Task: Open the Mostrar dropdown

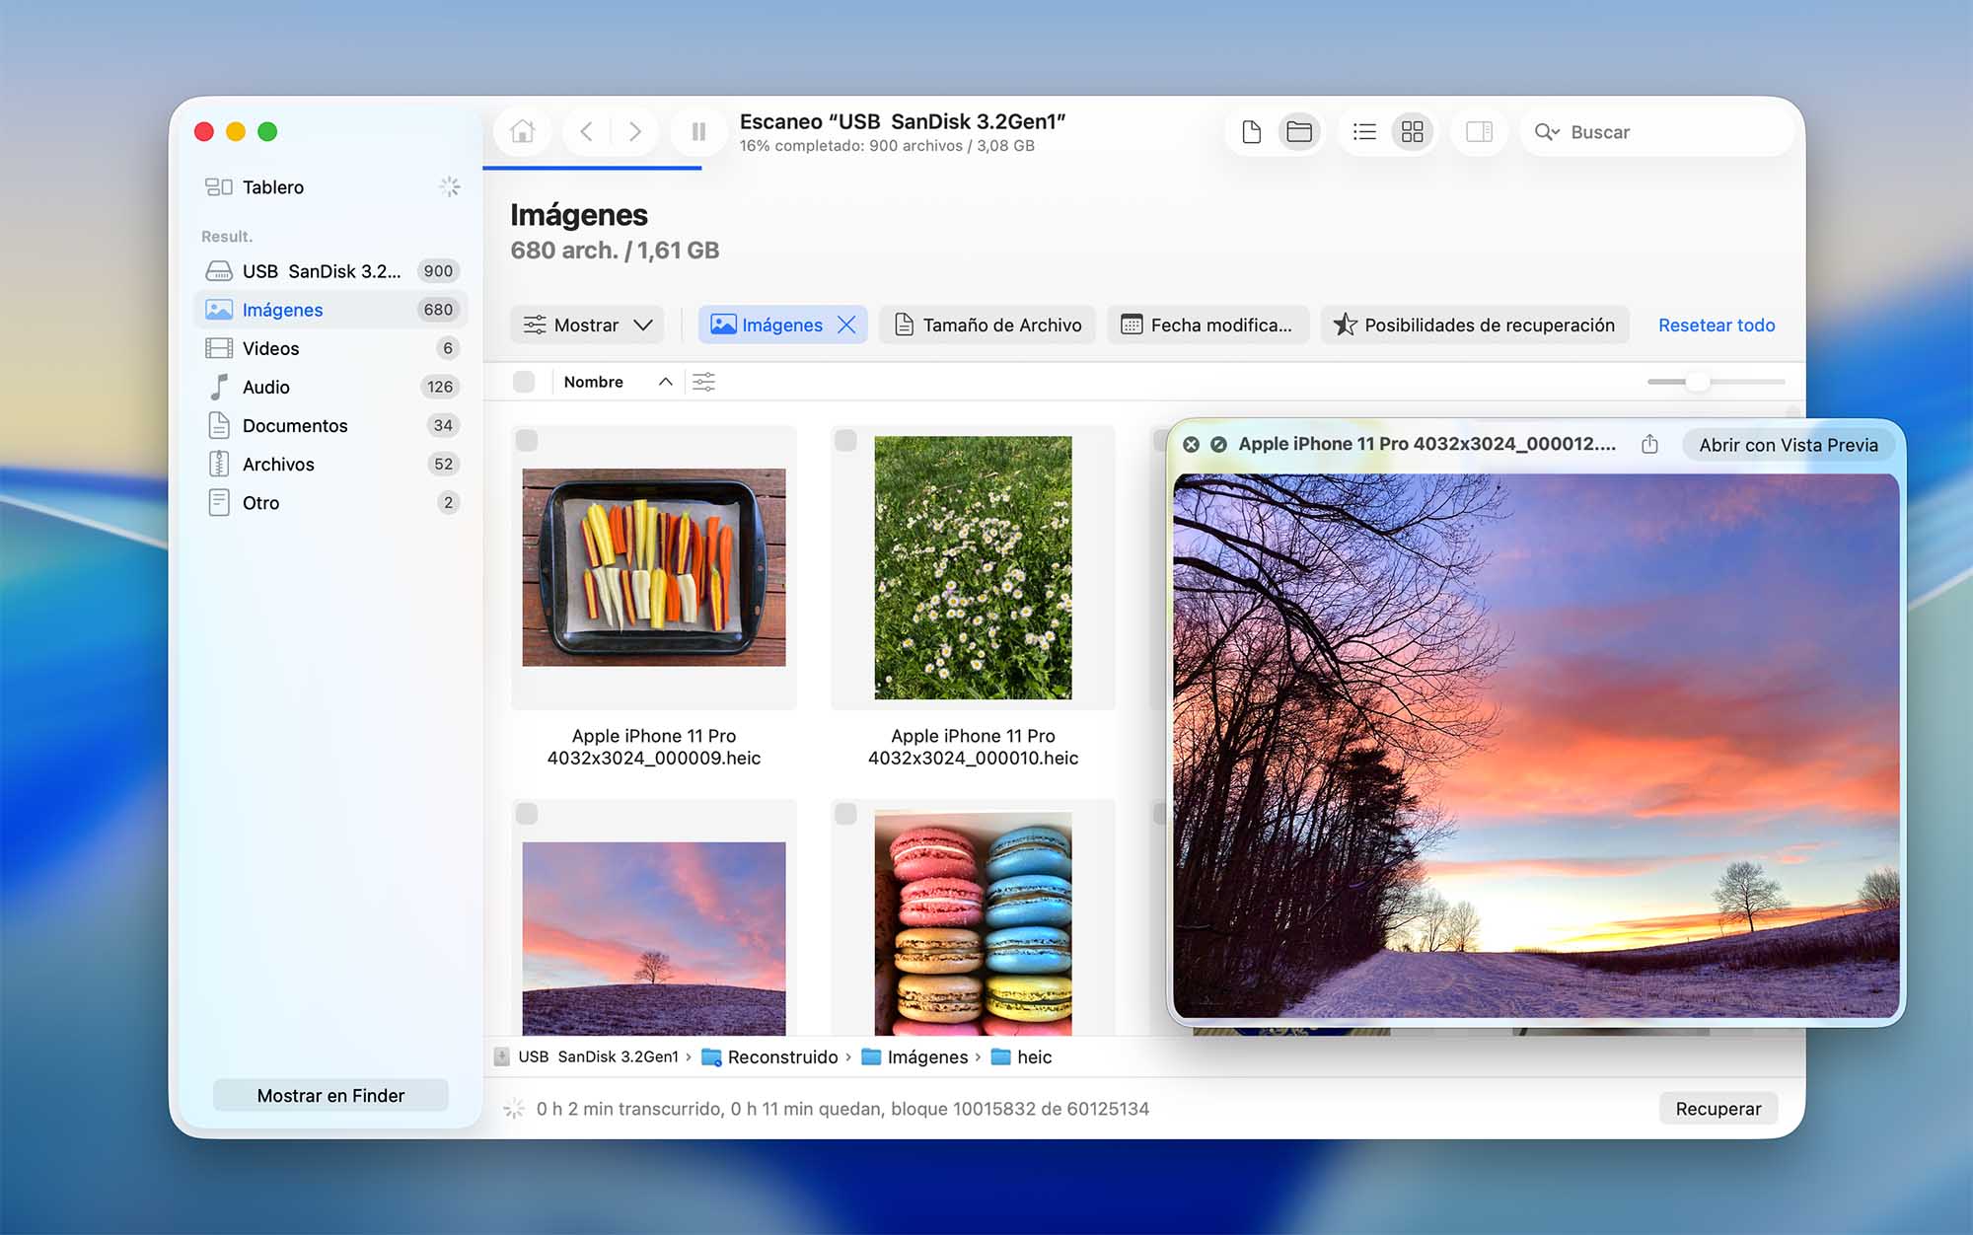Action: click(587, 325)
